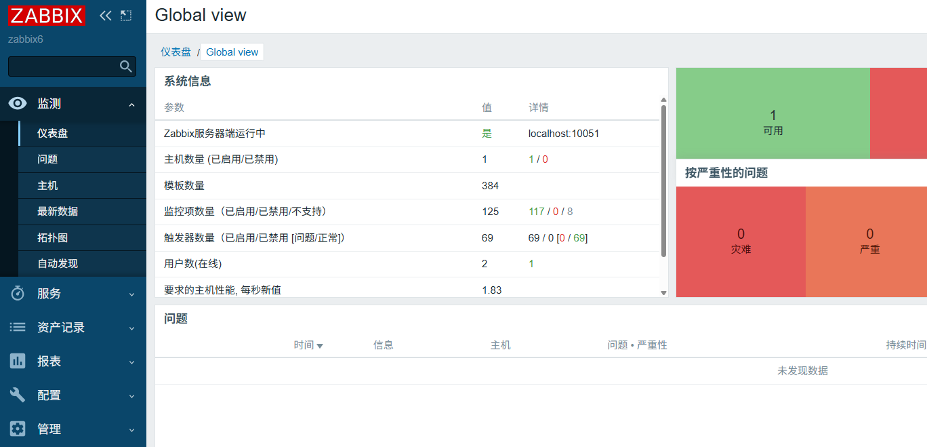Expand the 管理 menu chevron
This screenshot has height=447, width=927.
pos(131,430)
